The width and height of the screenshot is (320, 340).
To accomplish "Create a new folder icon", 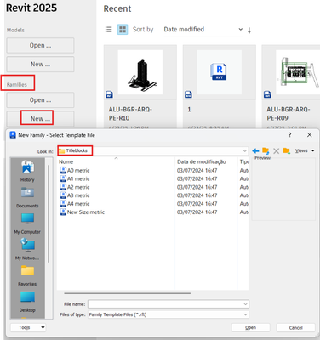I will 287,151.
